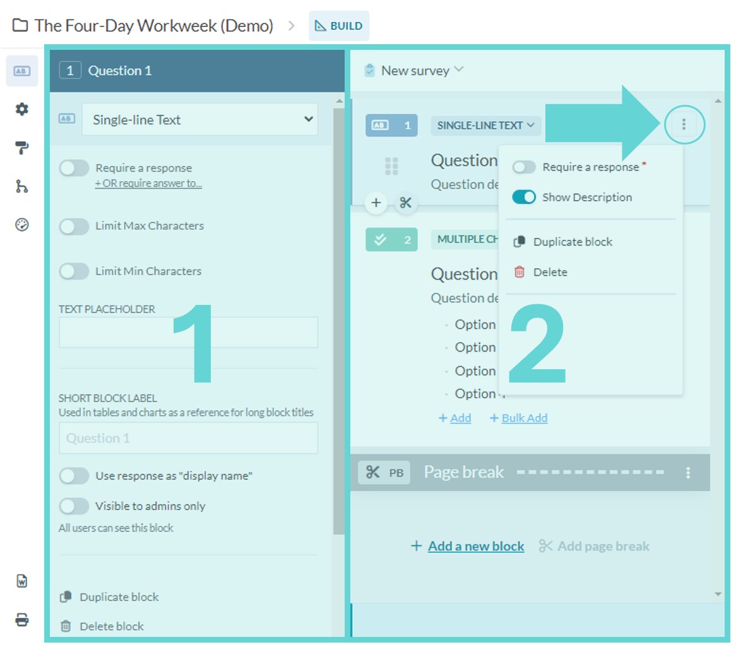Click the block 1 Question description text
The height and width of the screenshot is (647, 736).
[x=465, y=184]
